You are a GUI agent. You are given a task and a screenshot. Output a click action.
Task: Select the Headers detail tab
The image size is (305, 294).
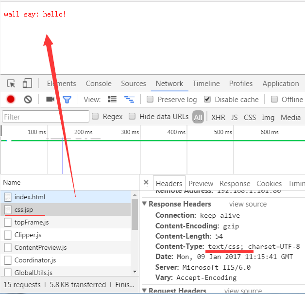[x=169, y=183]
